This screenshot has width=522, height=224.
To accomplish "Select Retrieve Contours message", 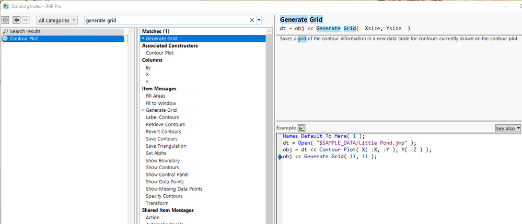I will pos(165,124).
